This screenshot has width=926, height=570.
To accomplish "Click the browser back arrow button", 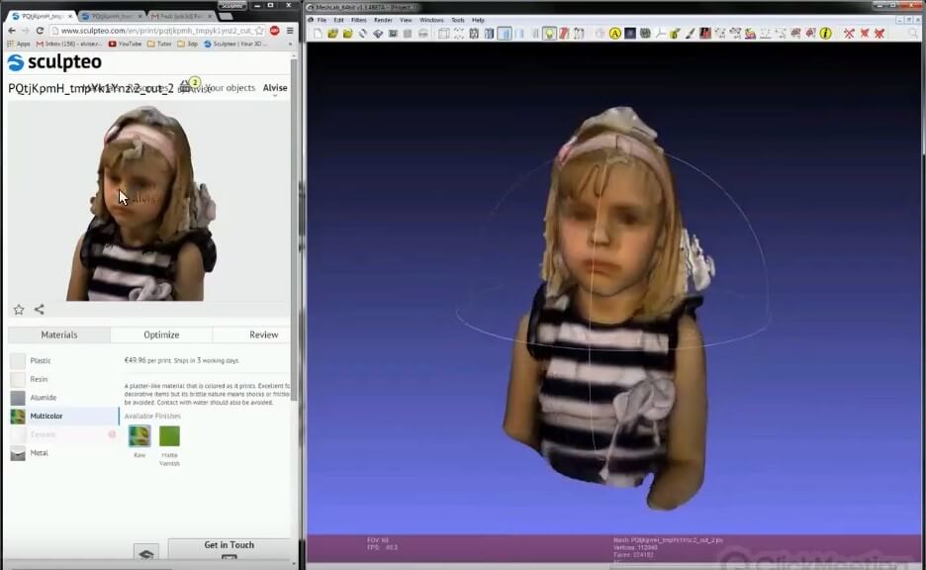I will (x=12, y=31).
